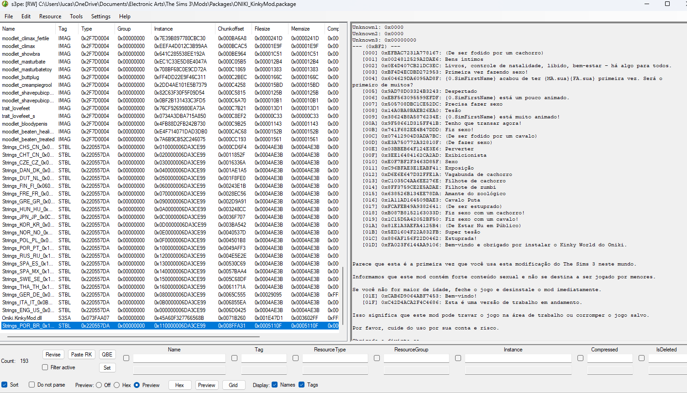Enable the Filter active checkbox
687x393 pixels.
(45, 367)
